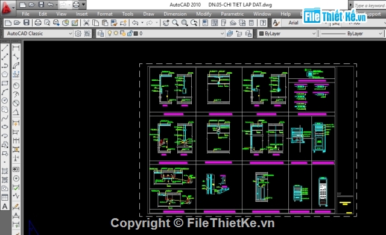This screenshot has height=235, width=386.
Task: Select the Polygon draw tool
Action: 5,74
